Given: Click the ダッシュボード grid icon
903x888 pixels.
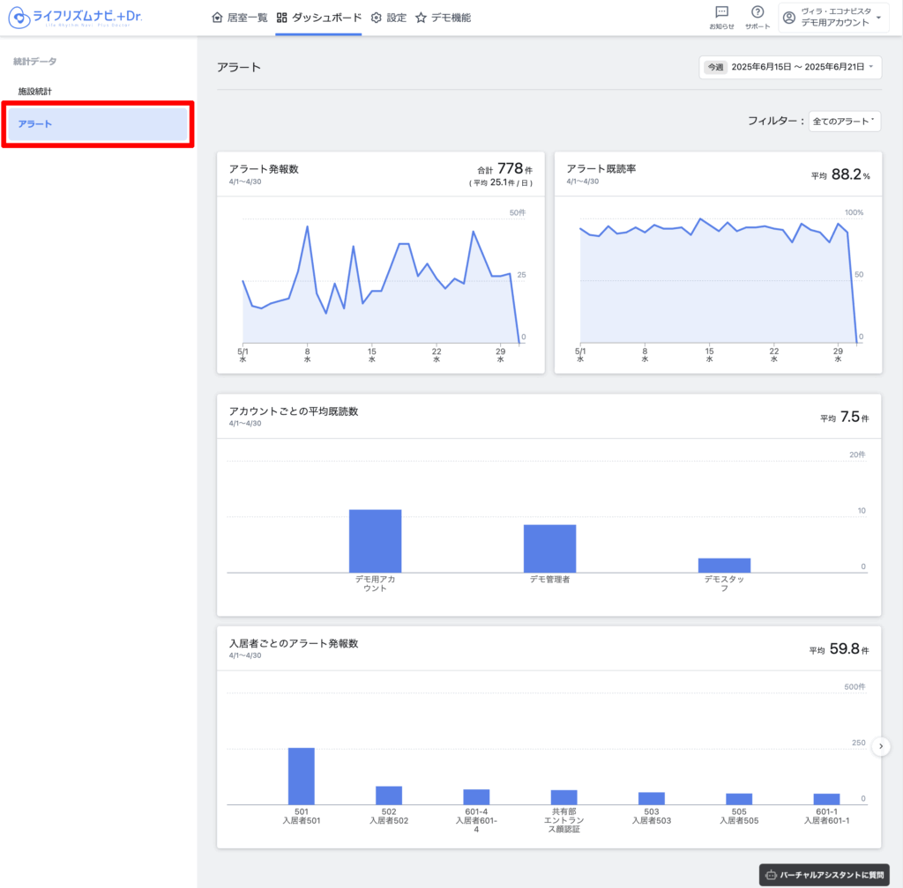Looking at the screenshot, I should (281, 18).
